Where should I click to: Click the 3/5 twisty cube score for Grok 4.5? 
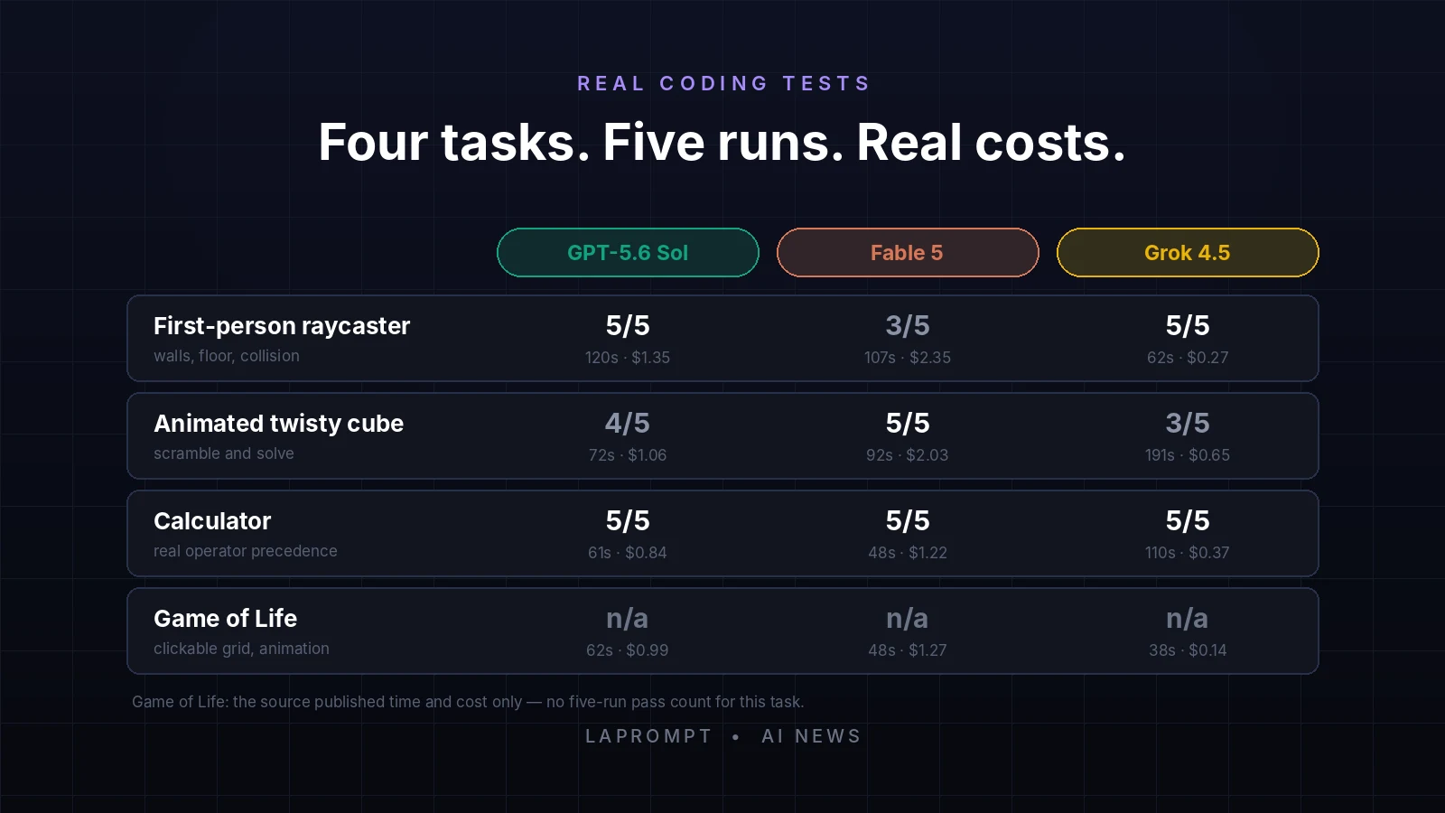coord(1188,424)
